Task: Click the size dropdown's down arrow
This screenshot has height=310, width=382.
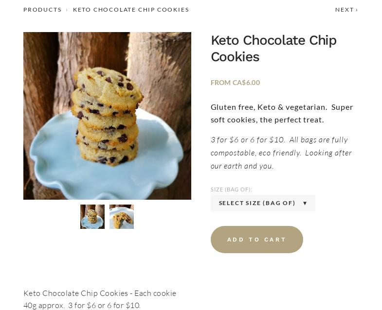Action: click(305, 203)
